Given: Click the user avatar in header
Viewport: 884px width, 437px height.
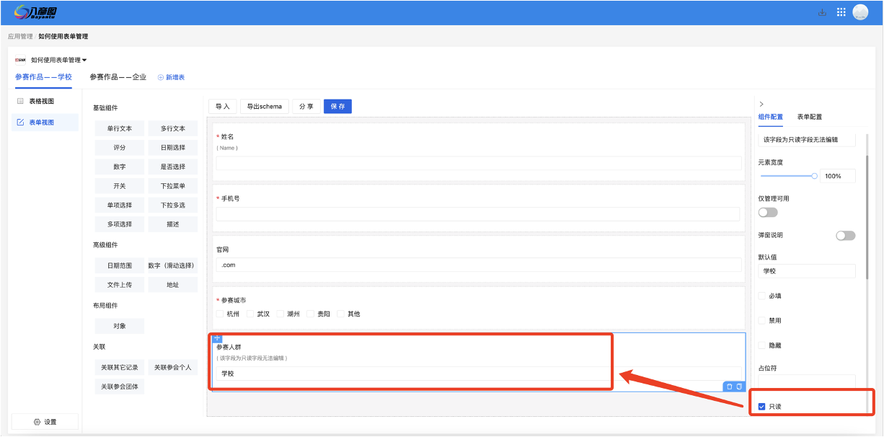Looking at the screenshot, I should (x=860, y=12).
